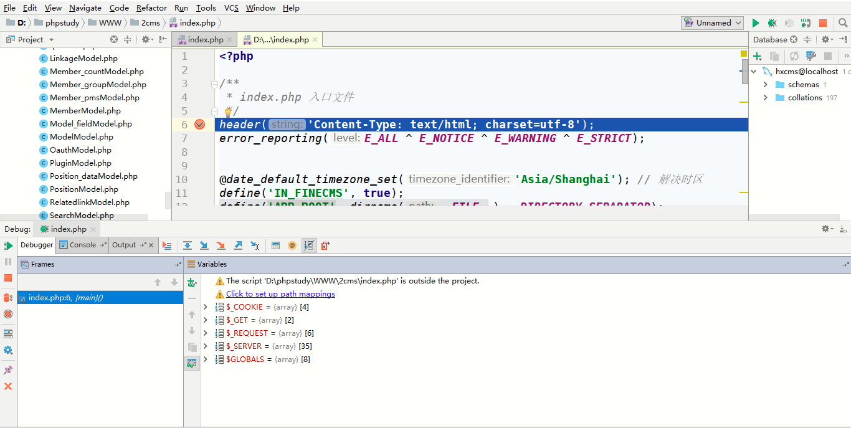This screenshot has width=851, height=428.
Task: Expand $_REQUEST variable
Action: (206, 333)
